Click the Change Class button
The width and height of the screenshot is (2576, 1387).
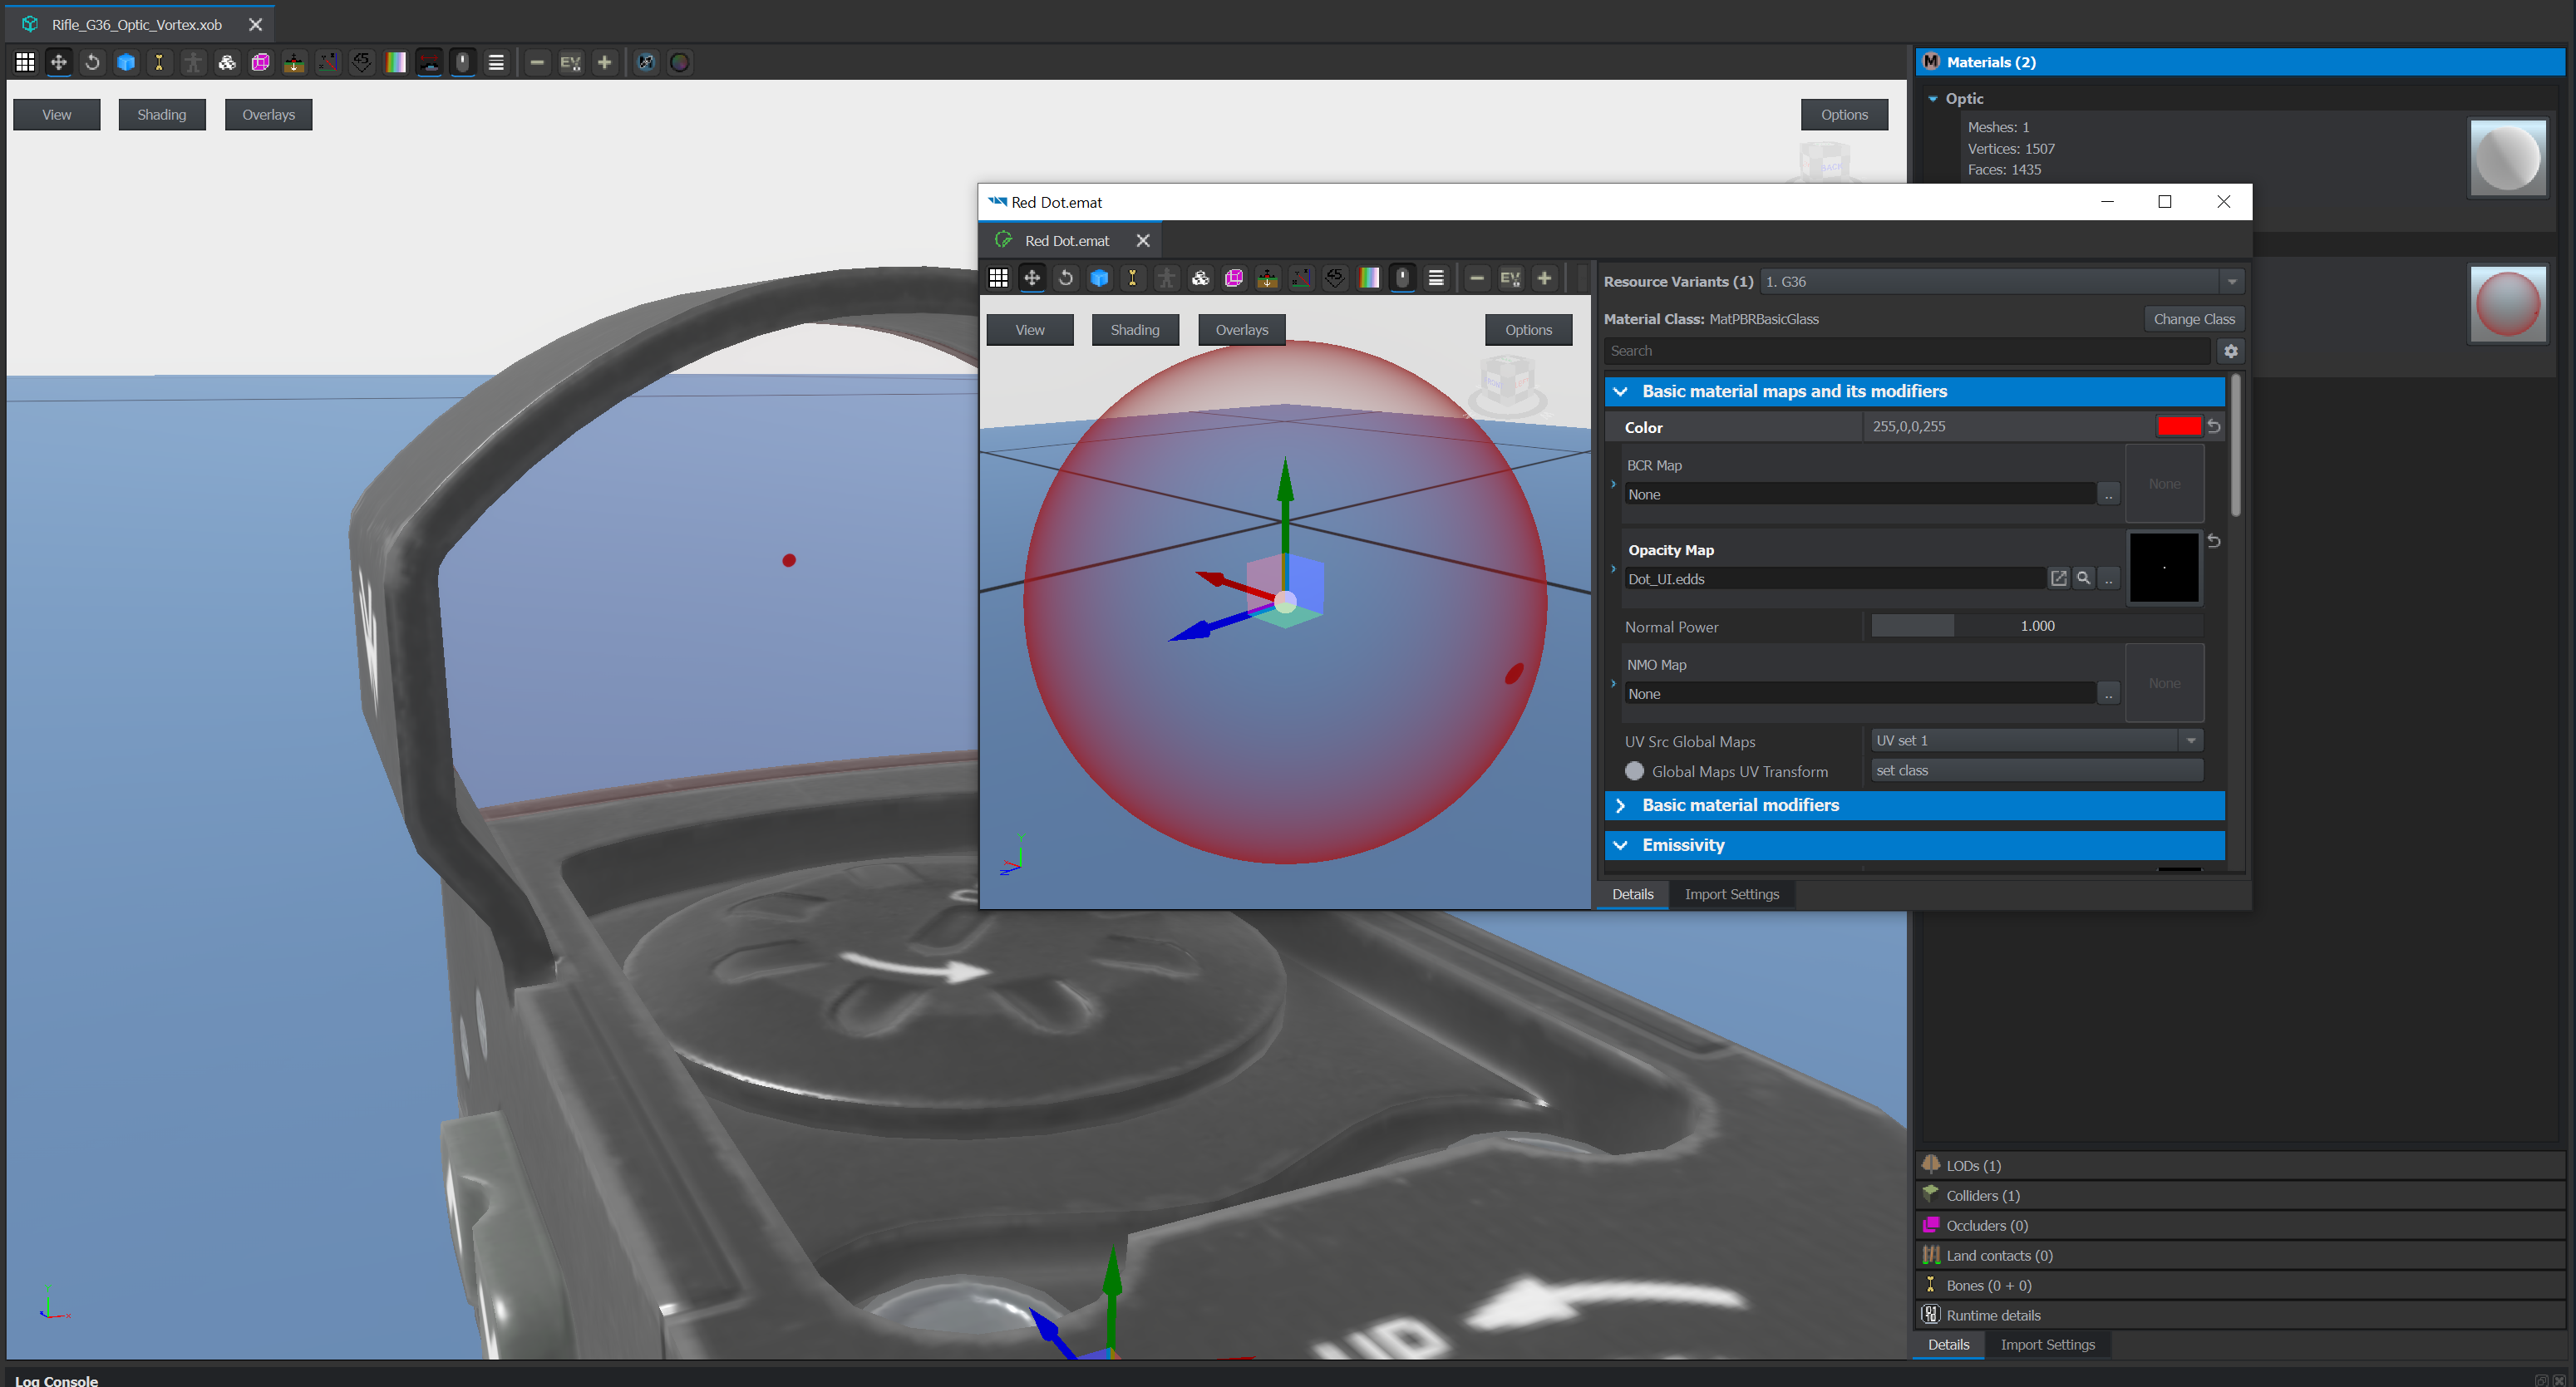point(2193,319)
